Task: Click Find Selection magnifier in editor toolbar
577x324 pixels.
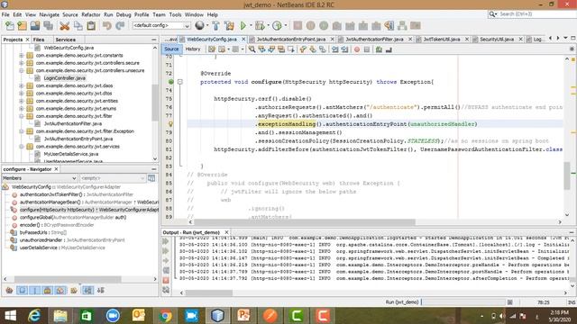Action: point(252,49)
